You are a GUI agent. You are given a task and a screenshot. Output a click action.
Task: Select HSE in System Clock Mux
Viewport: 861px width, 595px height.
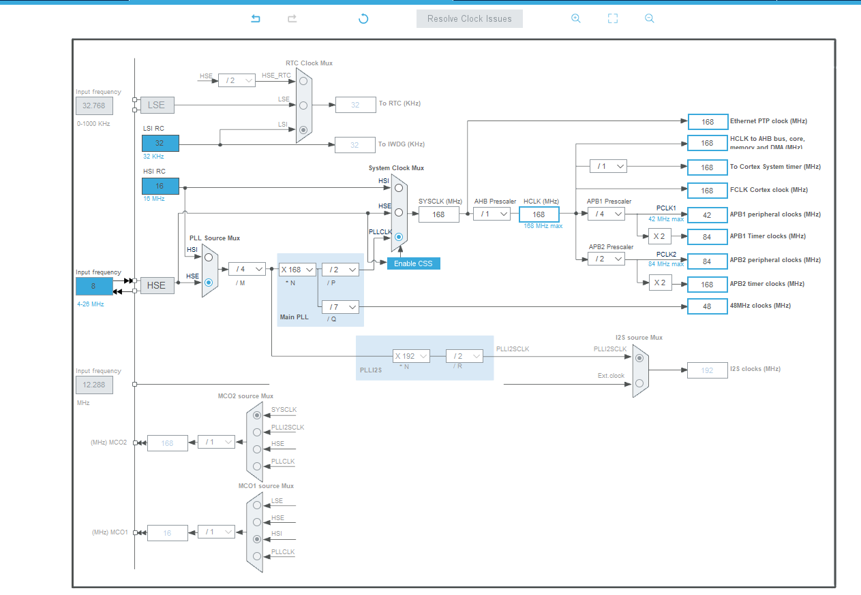399,212
